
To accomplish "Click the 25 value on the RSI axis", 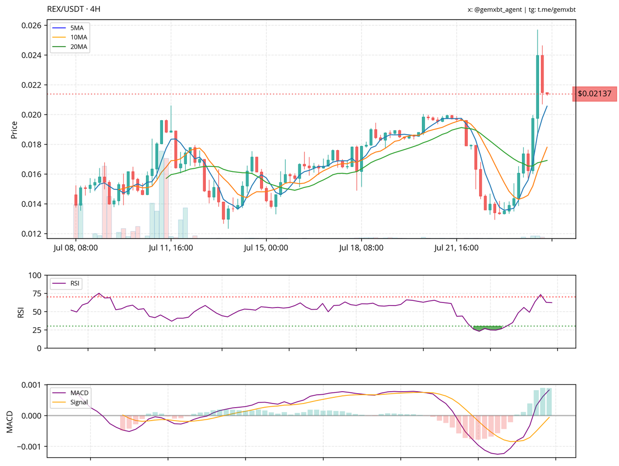I will tap(38, 330).
